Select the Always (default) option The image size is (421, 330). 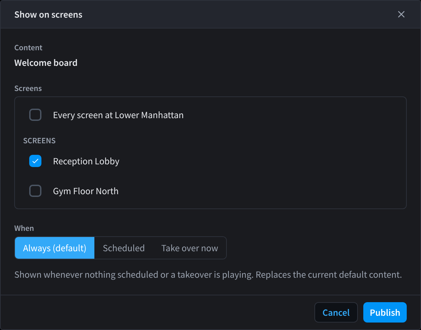55,248
